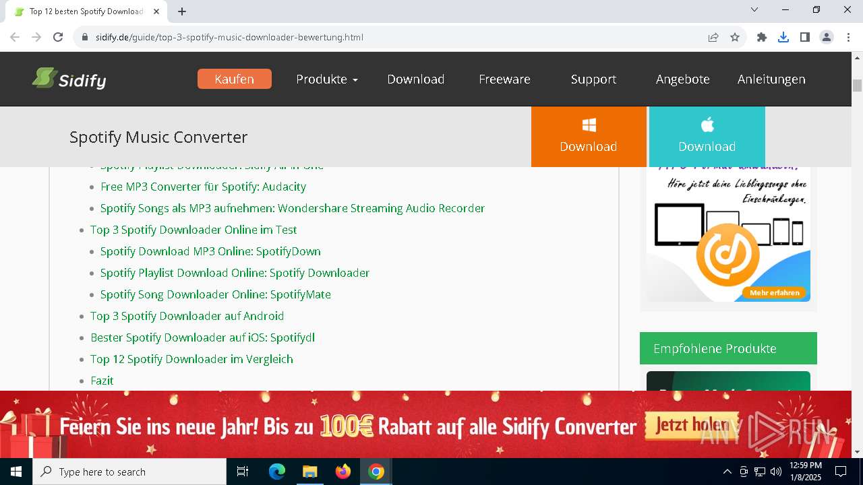Toggle the Chrome side panel
Image resolution: width=863 pixels, height=485 pixels.
coord(805,37)
